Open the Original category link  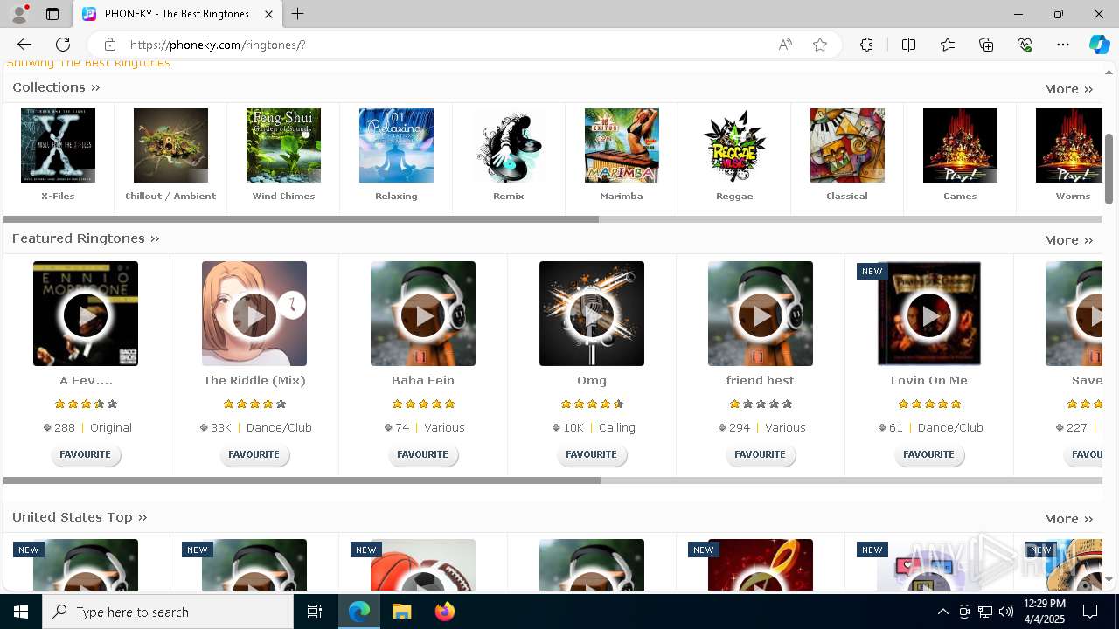(x=111, y=428)
